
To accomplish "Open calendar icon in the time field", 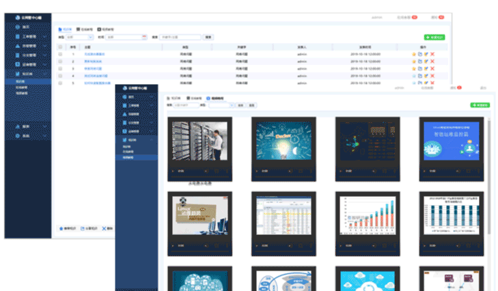I will 144,37.
